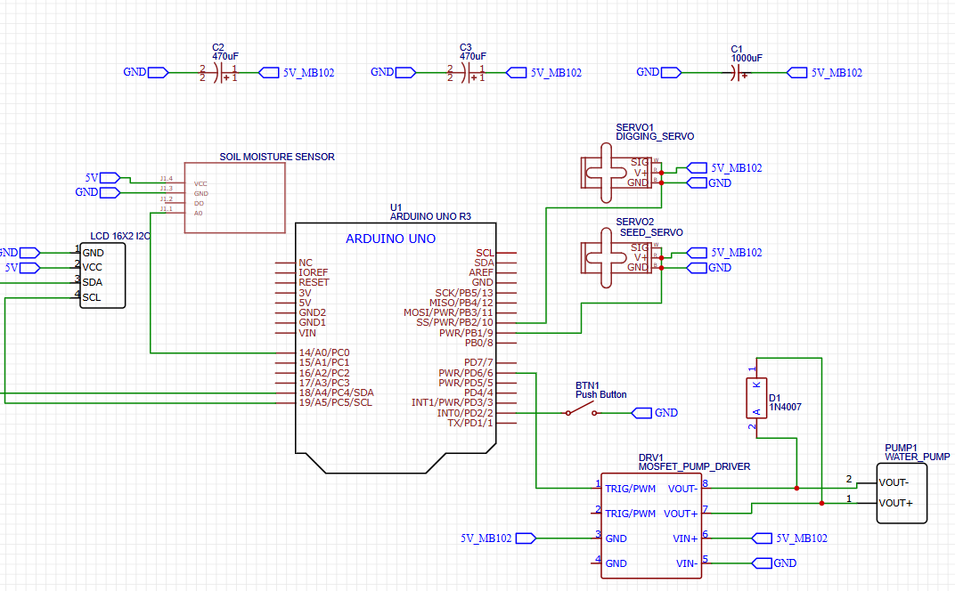Select the D1 1N4007 diode symbol
Image resolution: width=955 pixels, height=591 pixels.
pyautogui.click(x=755, y=398)
